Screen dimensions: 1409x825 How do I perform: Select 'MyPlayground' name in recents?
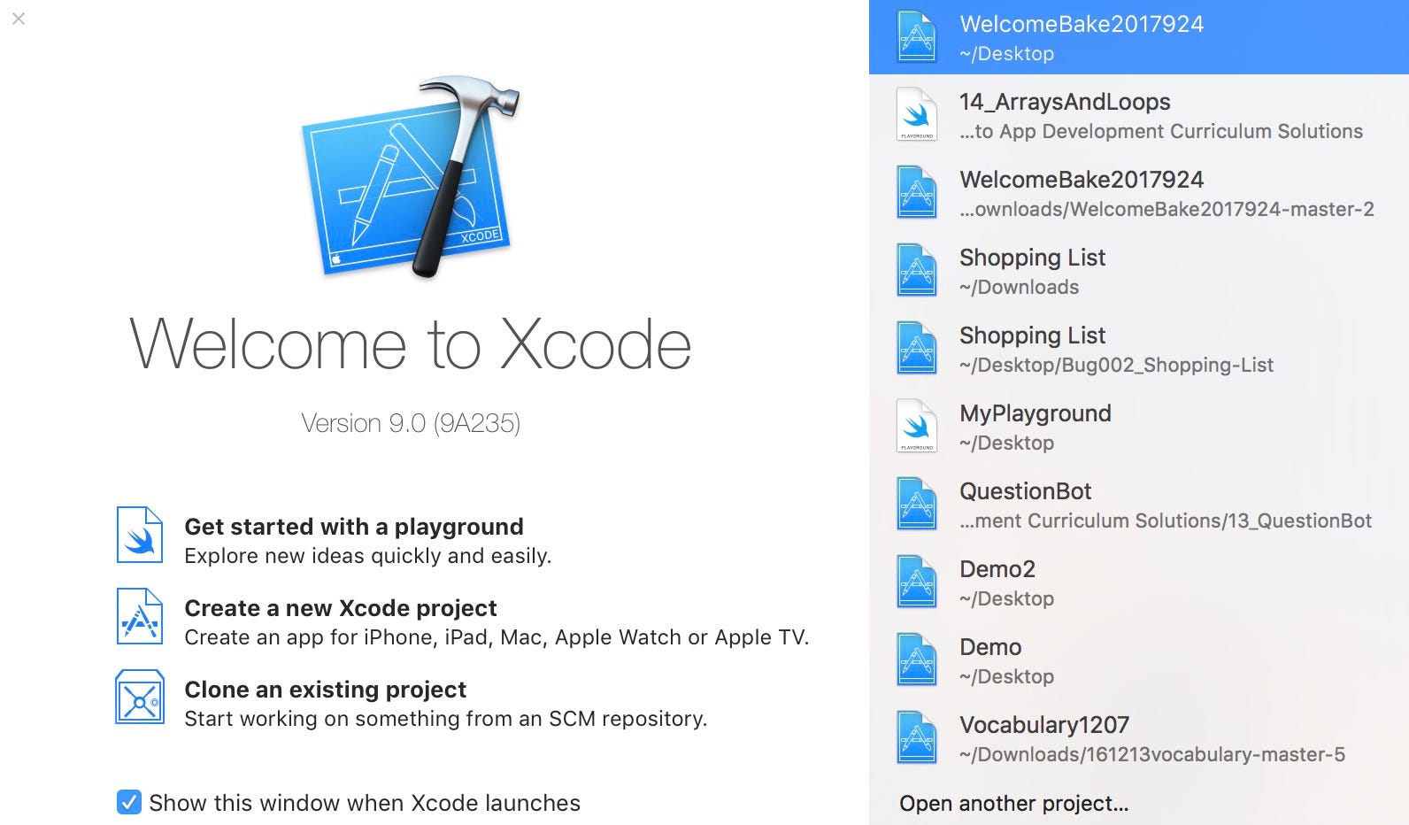(x=1036, y=413)
